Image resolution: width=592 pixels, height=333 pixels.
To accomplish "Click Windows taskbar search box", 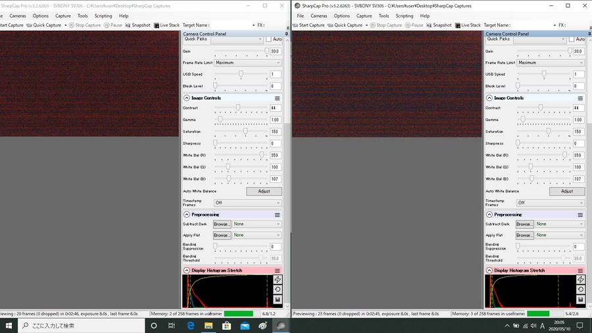I will (81, 326).
